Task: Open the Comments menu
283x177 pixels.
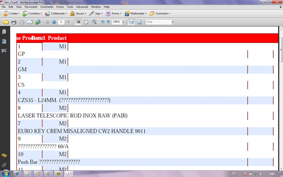Action: (x=46, y=7)
